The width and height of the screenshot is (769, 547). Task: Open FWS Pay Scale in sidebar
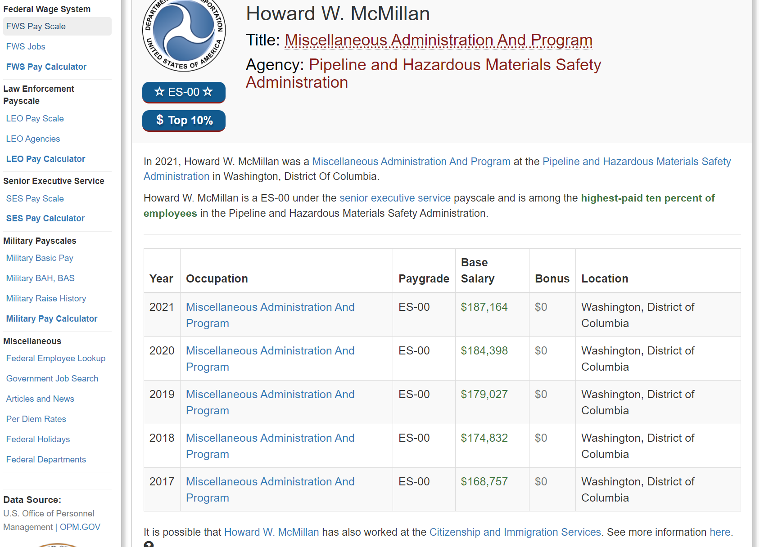click(x=57, y=26)
